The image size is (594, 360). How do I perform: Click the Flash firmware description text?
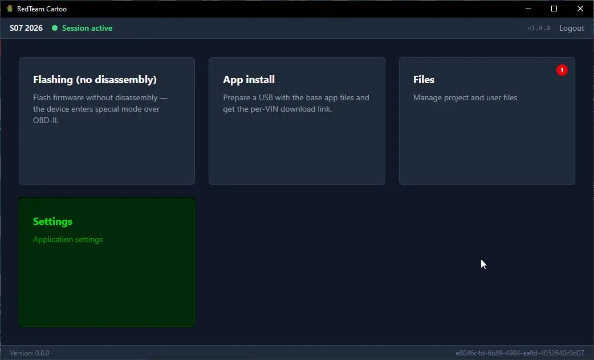(100, 109)
